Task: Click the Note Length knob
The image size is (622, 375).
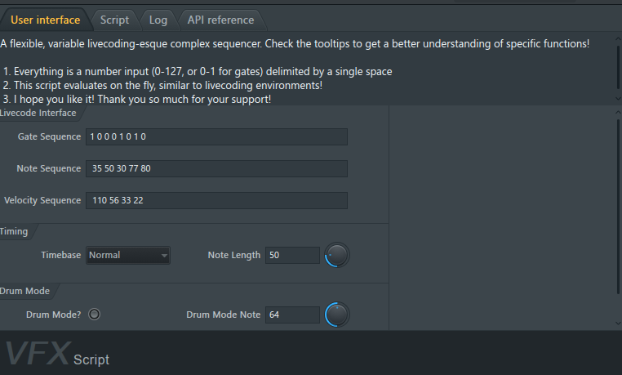Action: click(337, 255)
